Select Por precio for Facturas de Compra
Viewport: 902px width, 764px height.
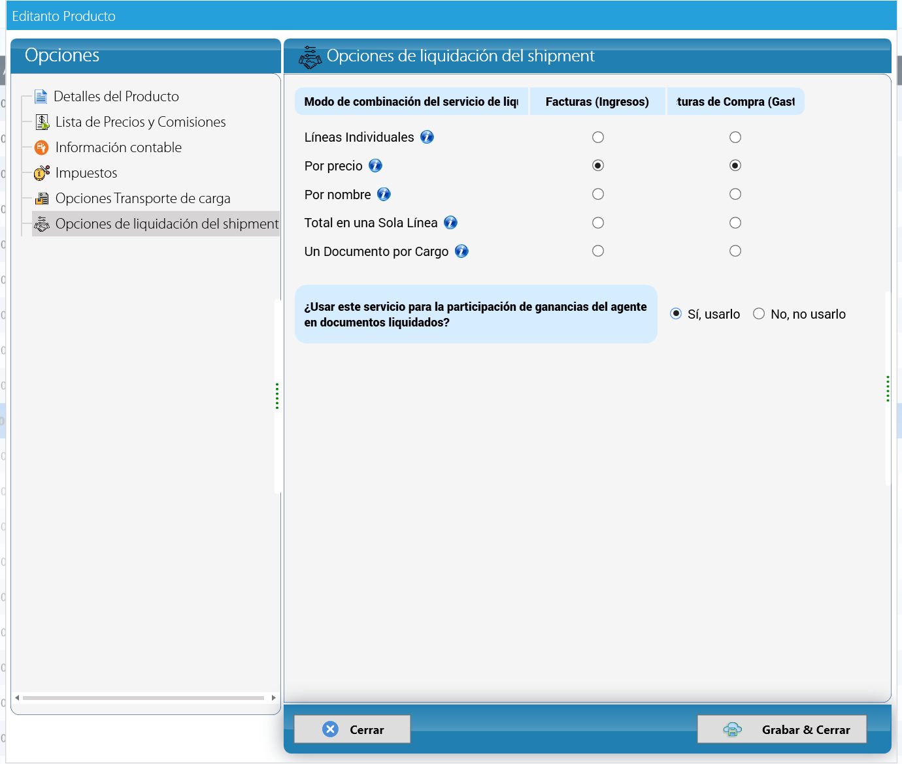tap(735, 165)
